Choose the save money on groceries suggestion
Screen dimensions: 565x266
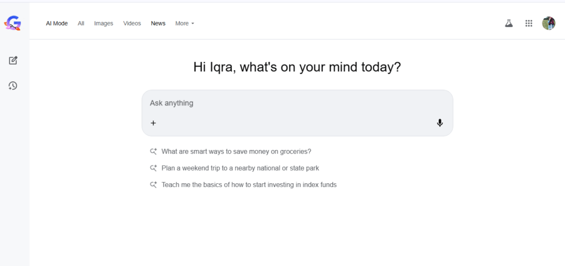[236, 151]
